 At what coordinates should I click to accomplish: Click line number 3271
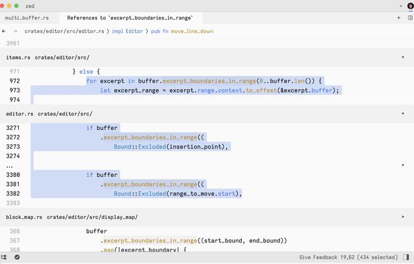[13, 128]
